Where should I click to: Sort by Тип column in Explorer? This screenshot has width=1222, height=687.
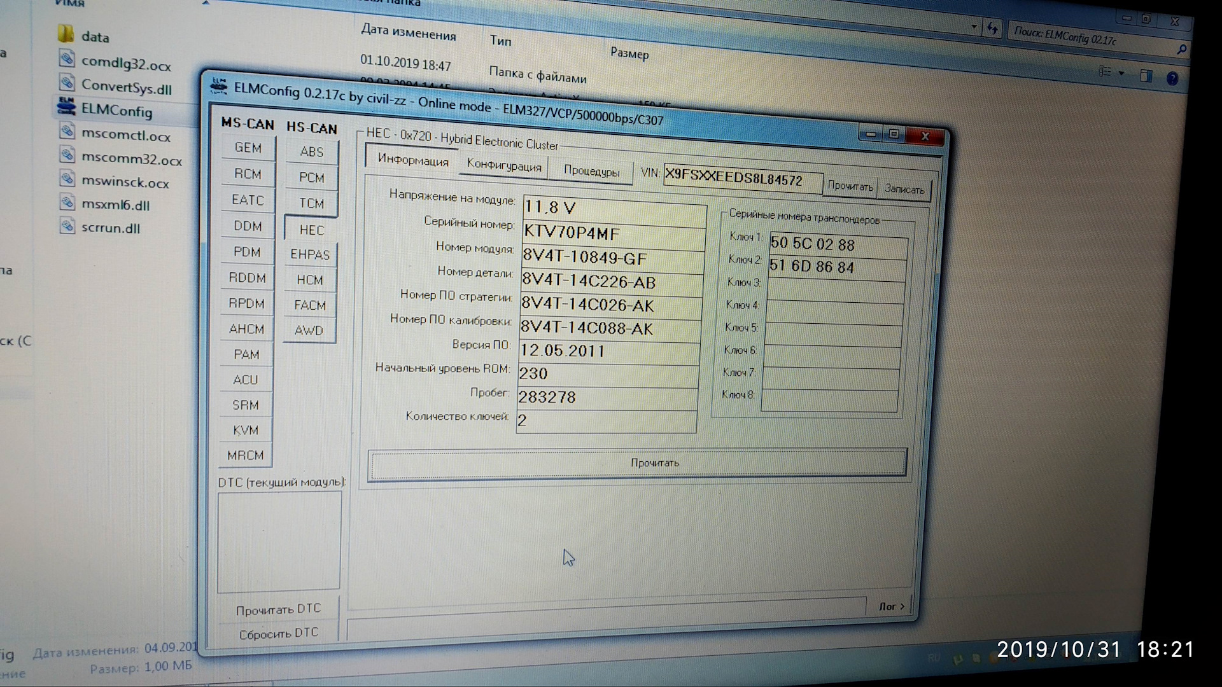[x=501, y=41]
